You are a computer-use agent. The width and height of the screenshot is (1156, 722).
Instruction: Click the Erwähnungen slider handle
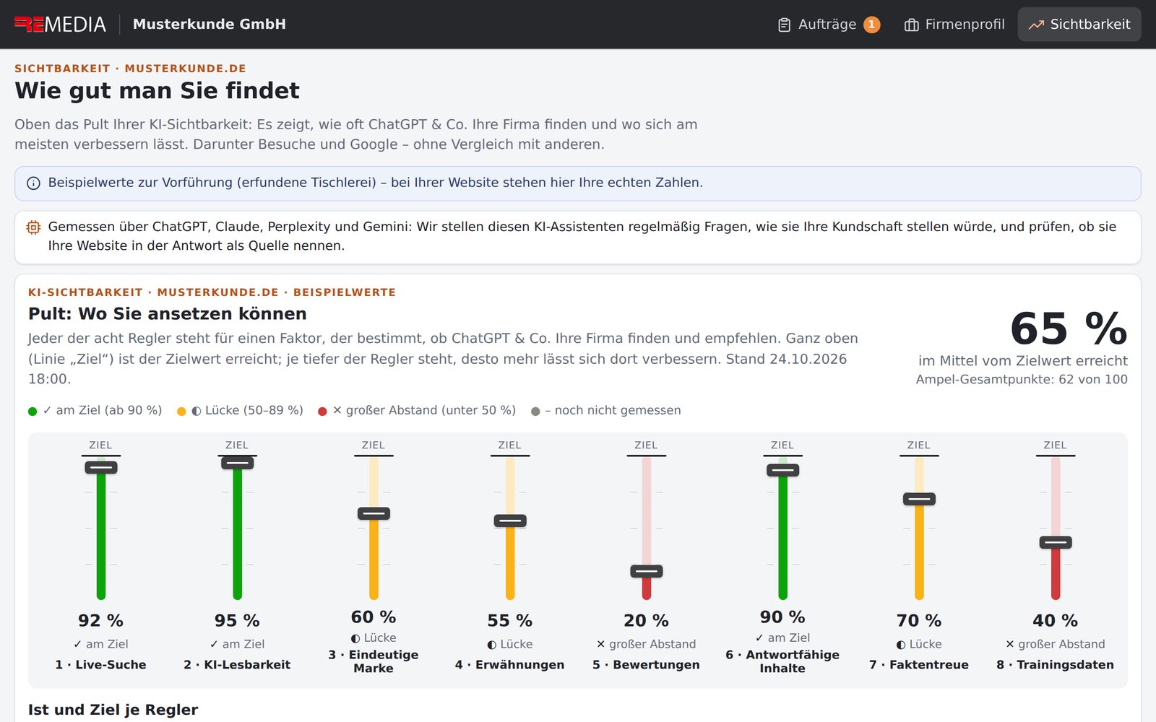click(510, 521)
